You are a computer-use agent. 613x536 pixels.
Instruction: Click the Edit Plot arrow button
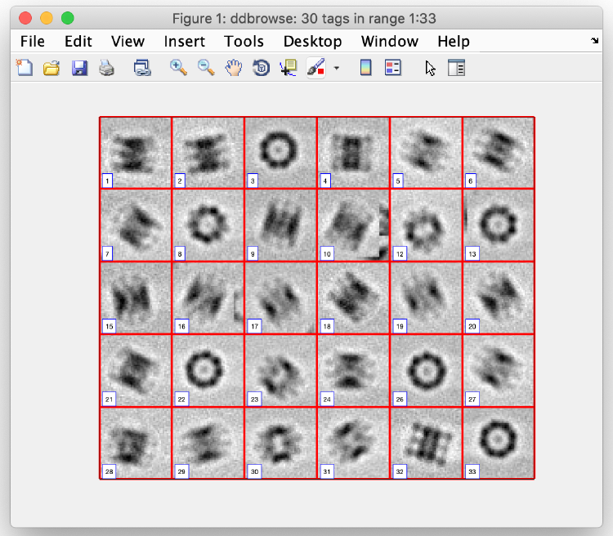coord(431,68)
